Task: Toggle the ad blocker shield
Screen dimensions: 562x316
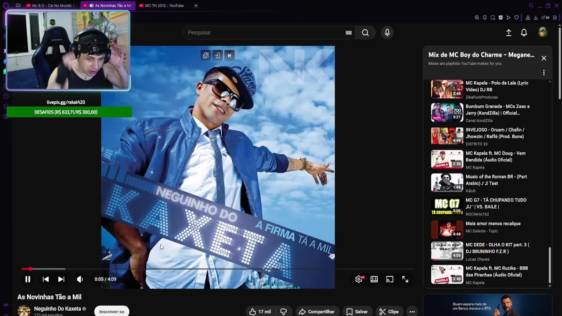Action: (501, 18)
